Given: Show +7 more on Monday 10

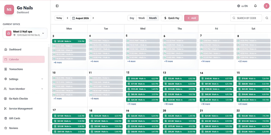Looking at the screenshot, I should 58,98.
